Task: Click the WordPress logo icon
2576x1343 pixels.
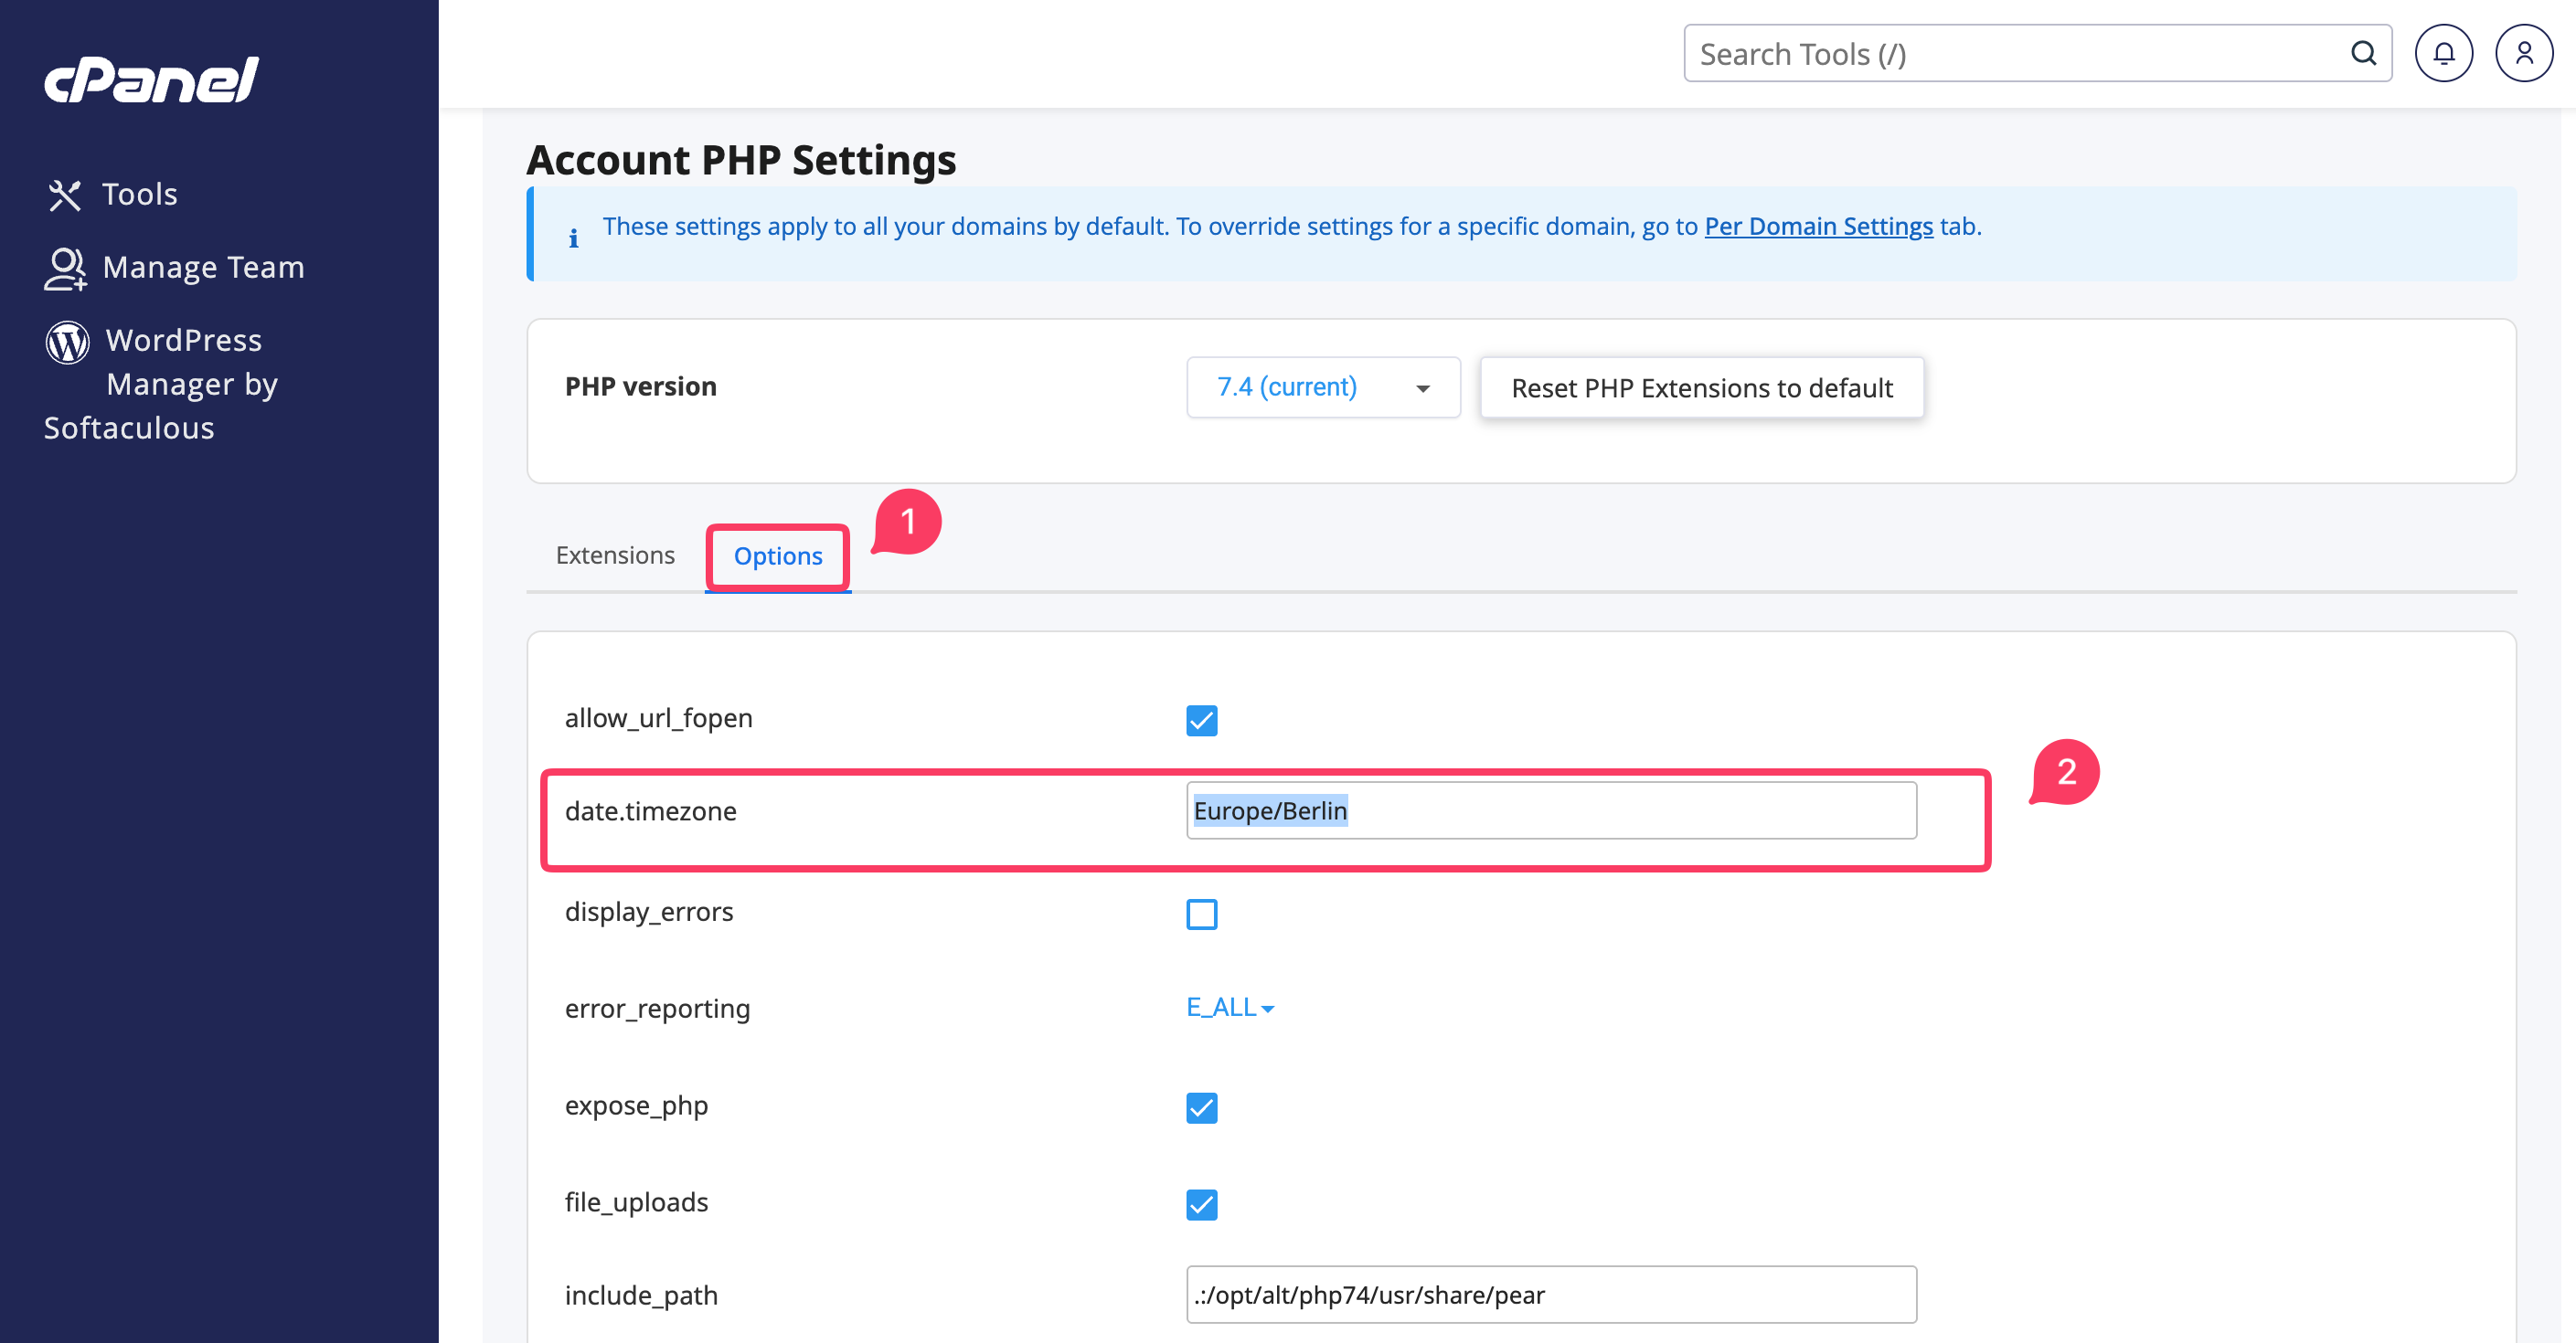Action: [68, 342]
